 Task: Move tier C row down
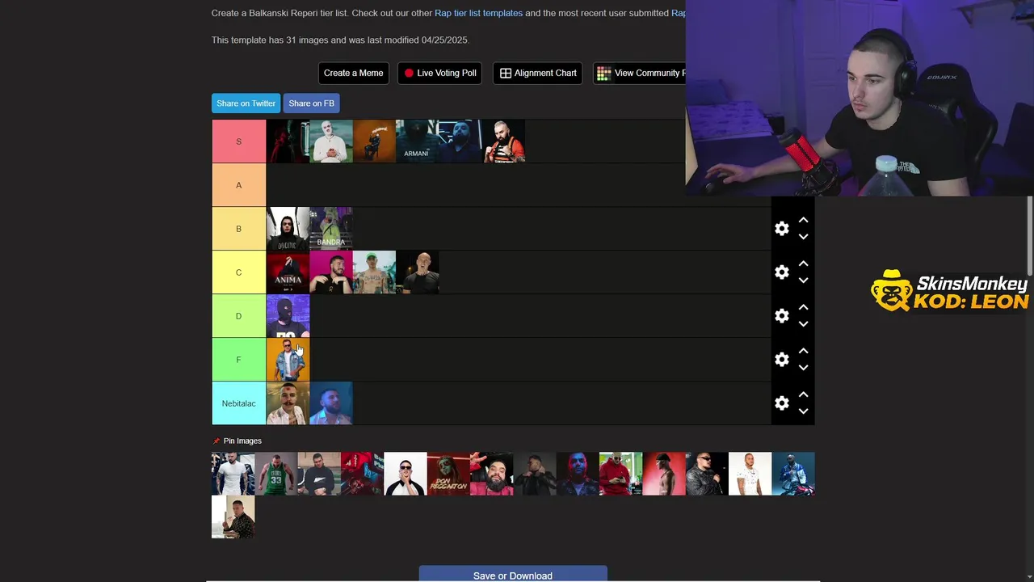click(803, 280)
